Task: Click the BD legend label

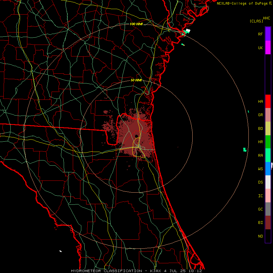Action: tap(260, 129)
